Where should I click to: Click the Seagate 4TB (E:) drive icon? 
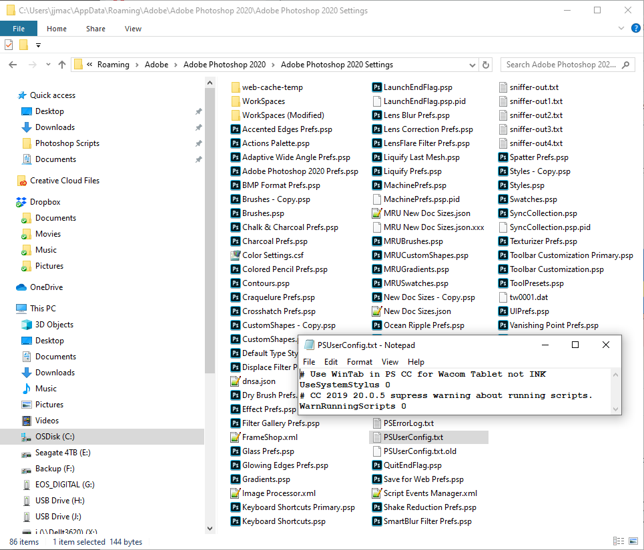tap(26, 453)
